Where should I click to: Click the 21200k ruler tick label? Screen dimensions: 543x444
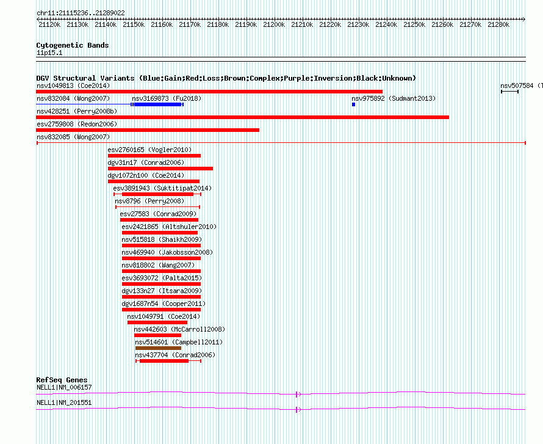pyautogui.click(x=274, y=24)
